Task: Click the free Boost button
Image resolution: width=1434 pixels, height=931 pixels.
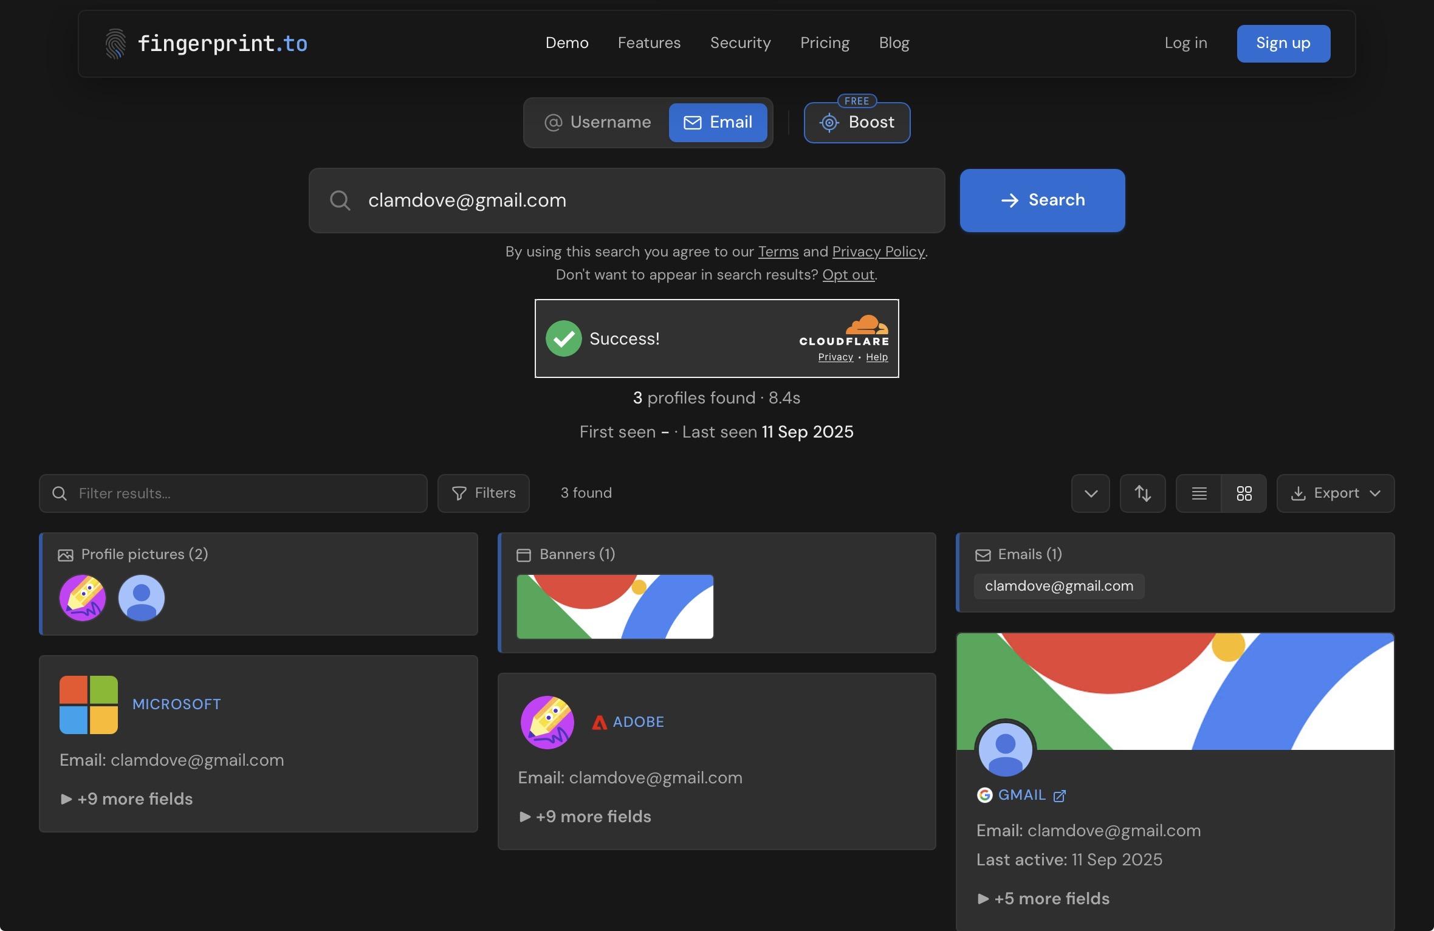Action: click(857, 122)
